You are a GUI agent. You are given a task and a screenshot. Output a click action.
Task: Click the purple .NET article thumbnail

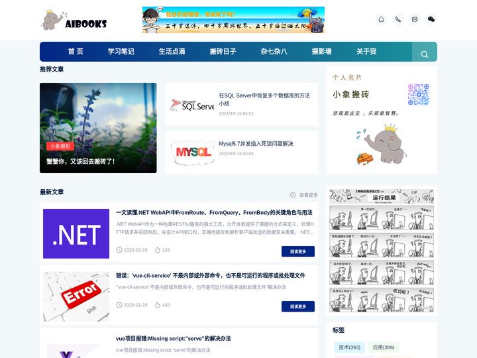pyautogui.click(x=76, y=233)
